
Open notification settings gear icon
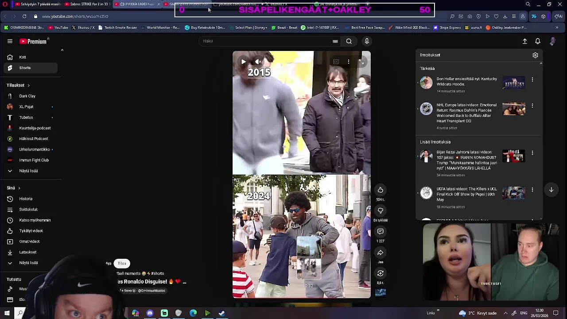pyautogui.click(x=535, y=55)
